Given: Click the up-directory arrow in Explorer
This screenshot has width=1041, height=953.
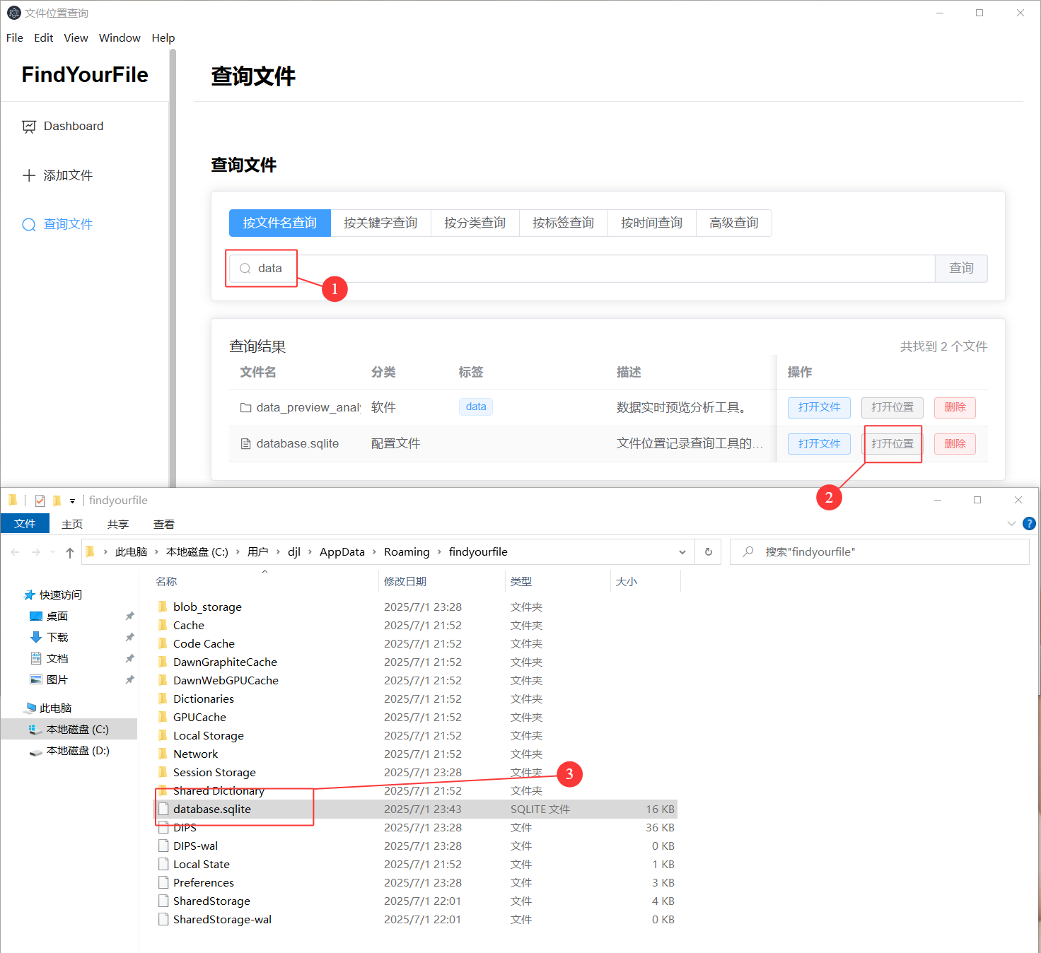Looking at the screenshot, I should click(69, 552).
